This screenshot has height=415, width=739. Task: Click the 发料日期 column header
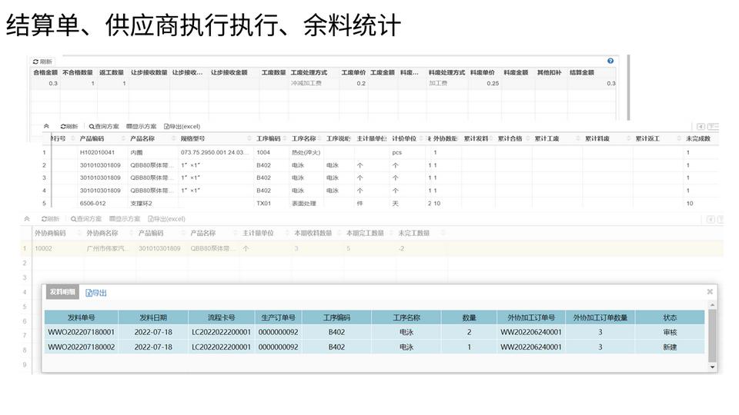(152, 317)
